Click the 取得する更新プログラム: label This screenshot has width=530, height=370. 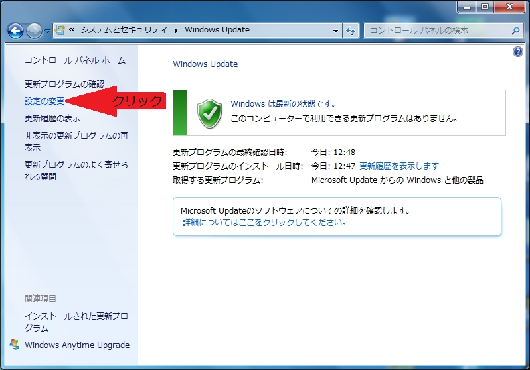coord(218,180)
